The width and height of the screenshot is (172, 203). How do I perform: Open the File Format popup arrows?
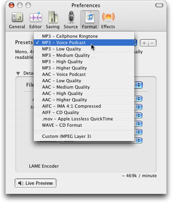pos(139,85)
